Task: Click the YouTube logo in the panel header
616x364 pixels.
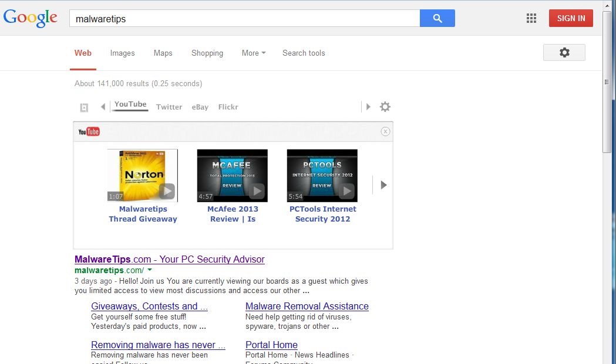Action: click(89, 132)
